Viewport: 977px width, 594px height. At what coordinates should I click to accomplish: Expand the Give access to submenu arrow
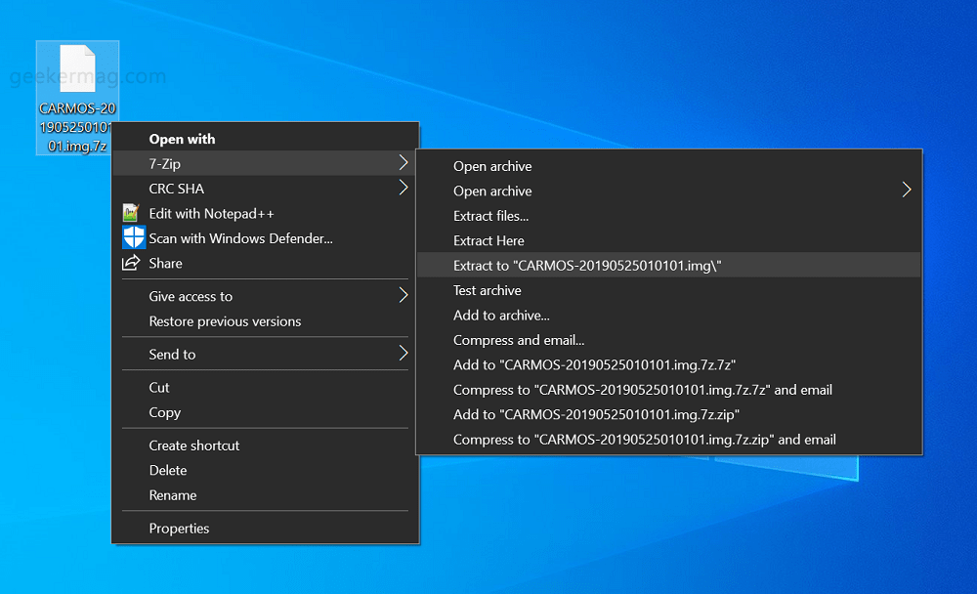[x=404, y=295]
